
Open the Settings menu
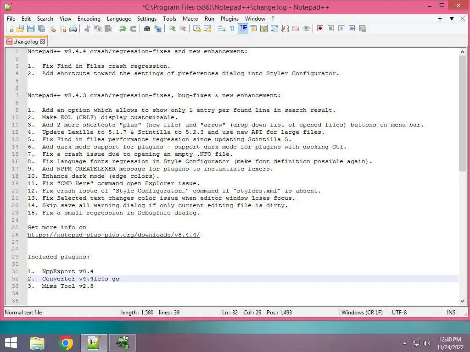coord(147,18)
